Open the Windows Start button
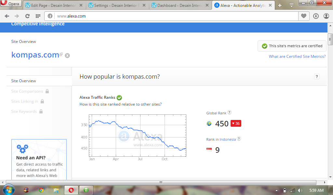The height and width of the screenshot is (195, 333). (8, 190)
